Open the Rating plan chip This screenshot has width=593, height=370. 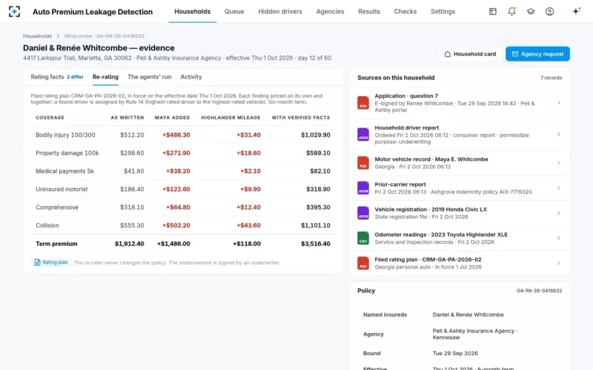tap(51, 262)
